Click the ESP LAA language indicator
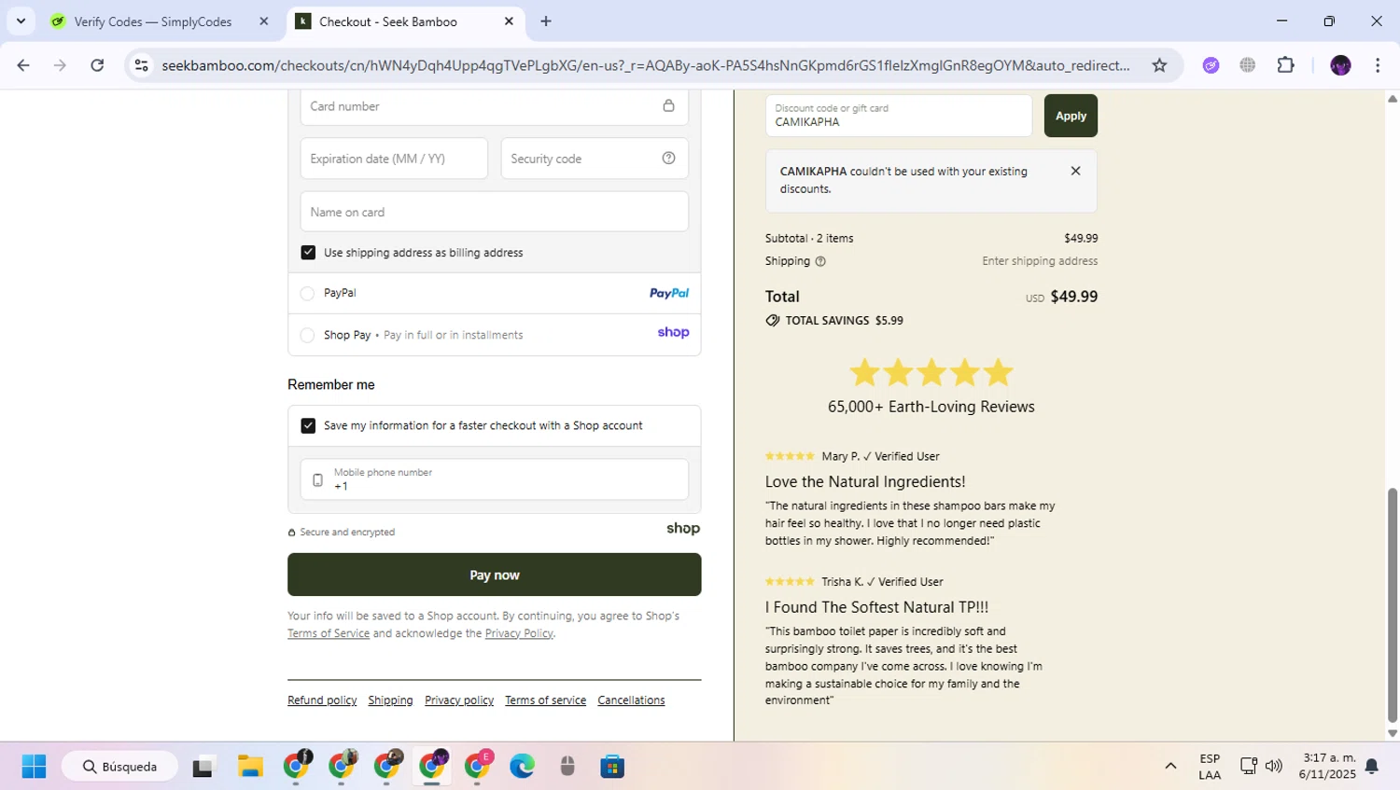This screenshot has width=1400, height=790. click(1210, 767)
